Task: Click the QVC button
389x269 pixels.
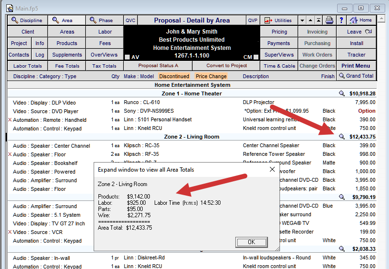Action: coord(131,20)
